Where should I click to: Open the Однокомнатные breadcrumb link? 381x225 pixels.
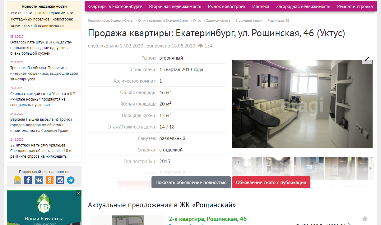point(218,21)
